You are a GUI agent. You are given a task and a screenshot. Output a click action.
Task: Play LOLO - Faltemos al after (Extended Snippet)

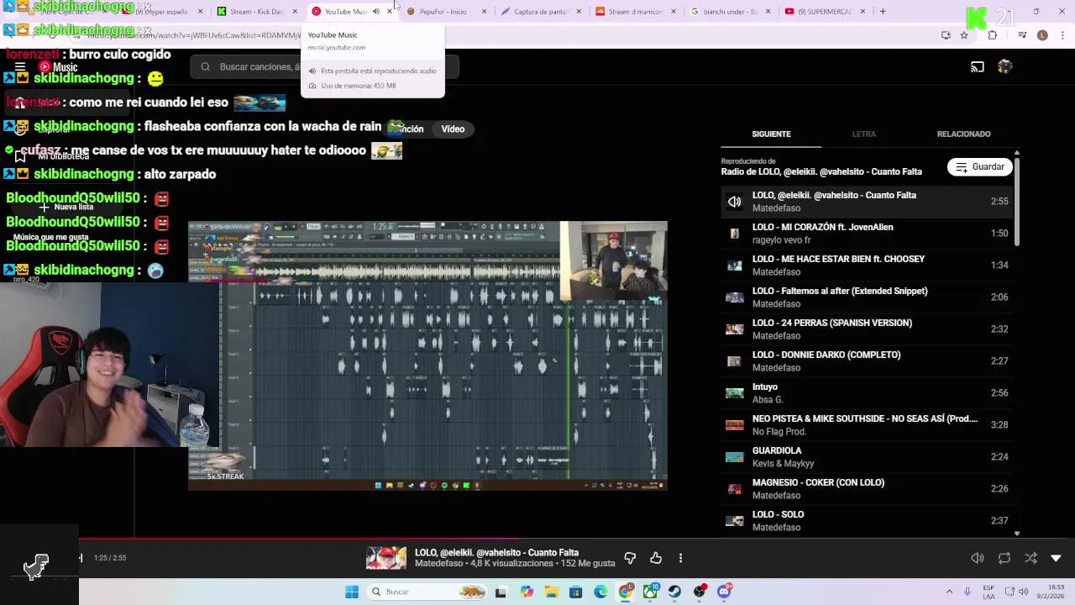click(867, 297)
